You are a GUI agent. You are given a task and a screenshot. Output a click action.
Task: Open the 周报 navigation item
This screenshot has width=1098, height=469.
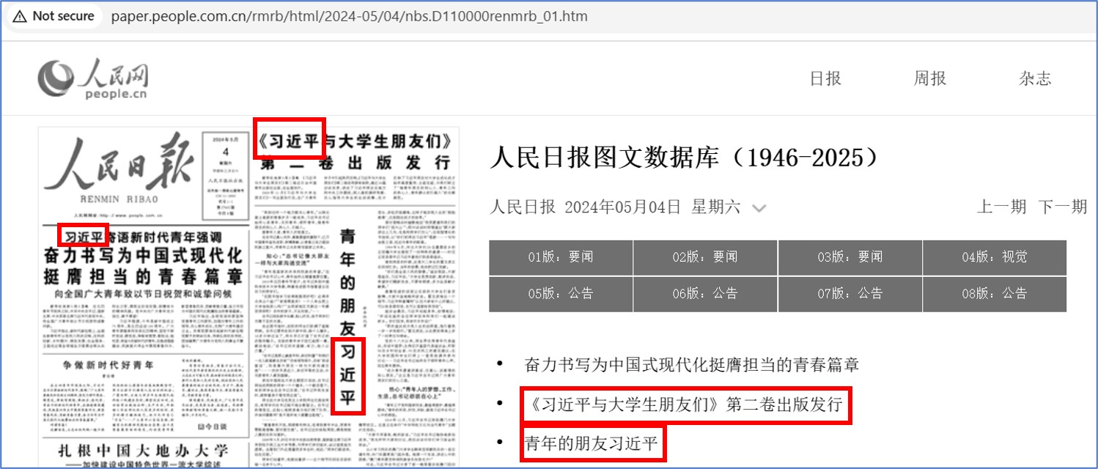click(x=929, y=78)
